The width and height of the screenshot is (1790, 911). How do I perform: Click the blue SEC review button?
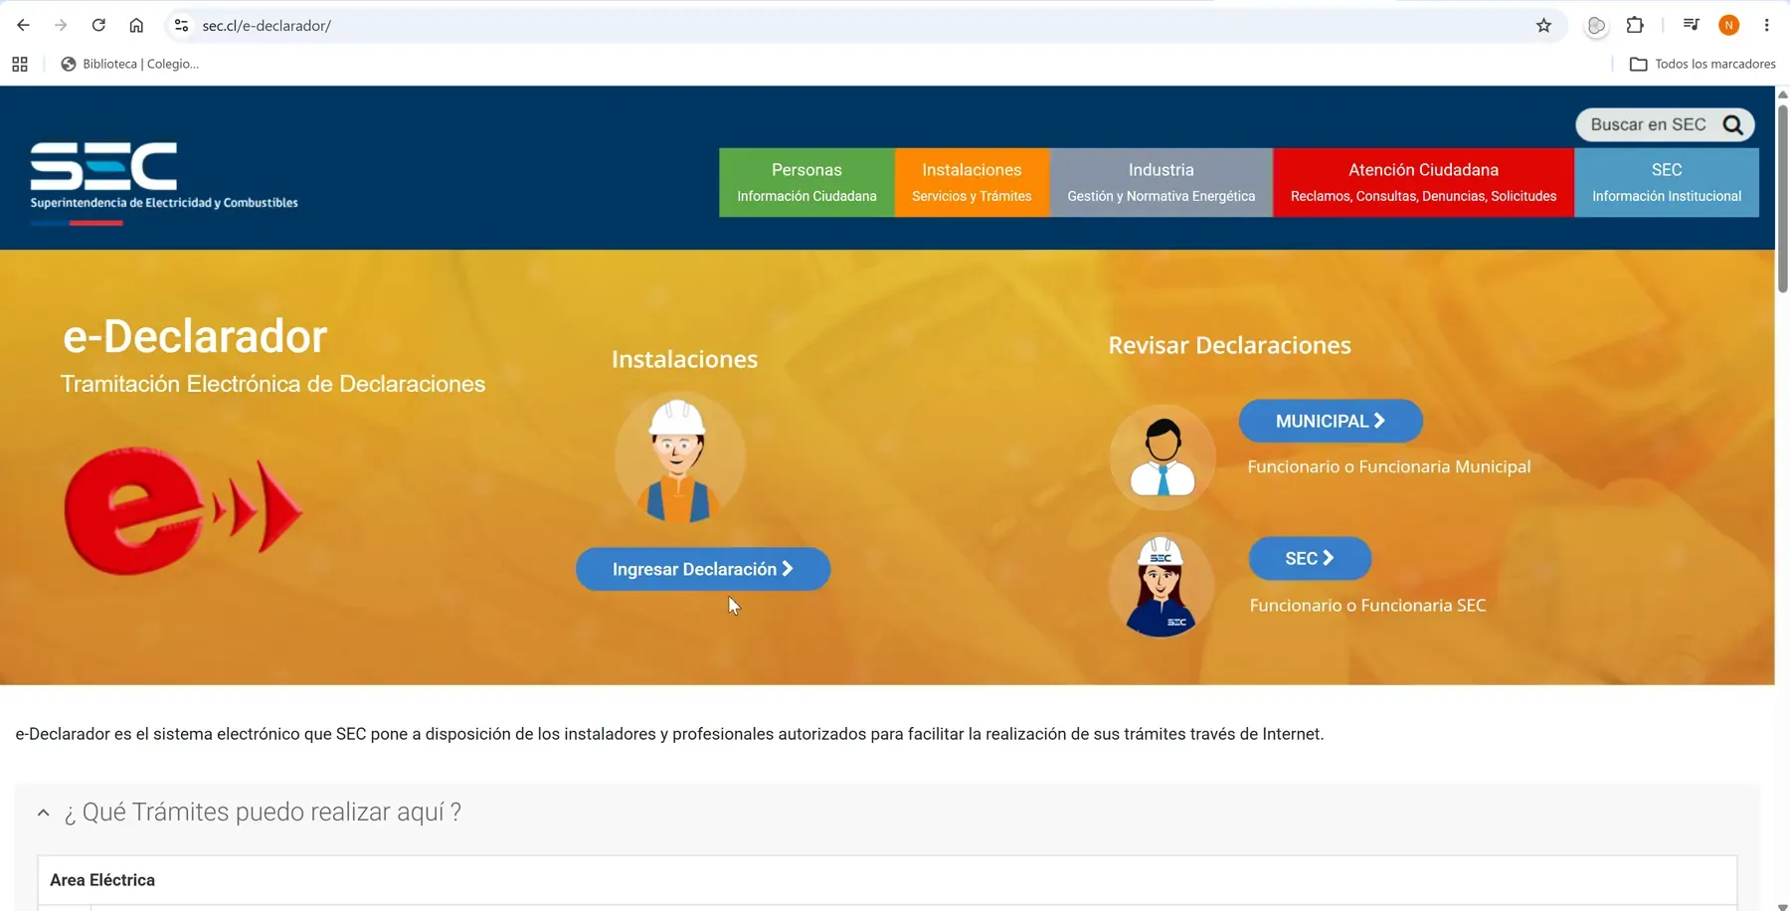tap(1310, 558)
